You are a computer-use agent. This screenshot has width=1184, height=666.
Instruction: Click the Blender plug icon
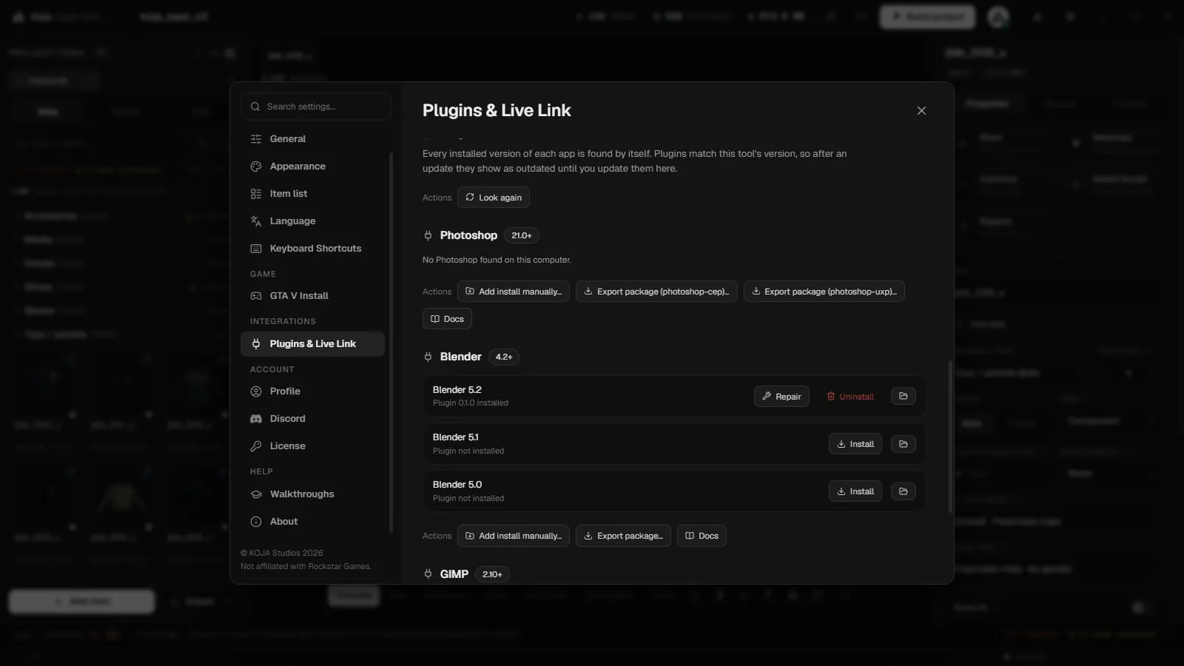(428, 357)
